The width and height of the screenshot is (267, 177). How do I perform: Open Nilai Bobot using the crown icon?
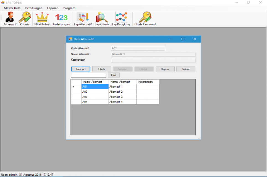(42, 18)
